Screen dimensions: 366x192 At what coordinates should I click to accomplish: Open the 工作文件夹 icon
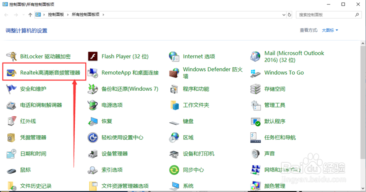tap(174, 105)
